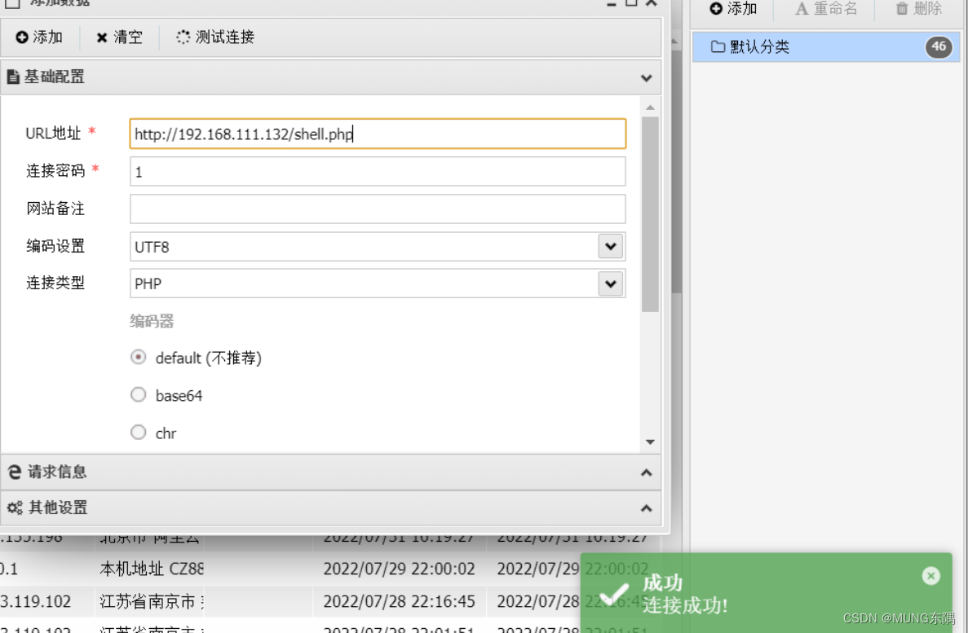Click the 基础配置 section header

tap(331, 77)
